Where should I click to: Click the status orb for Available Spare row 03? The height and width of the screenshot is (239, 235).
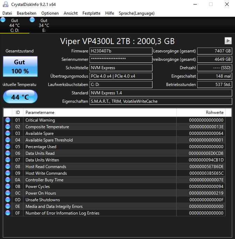[8, 133]
